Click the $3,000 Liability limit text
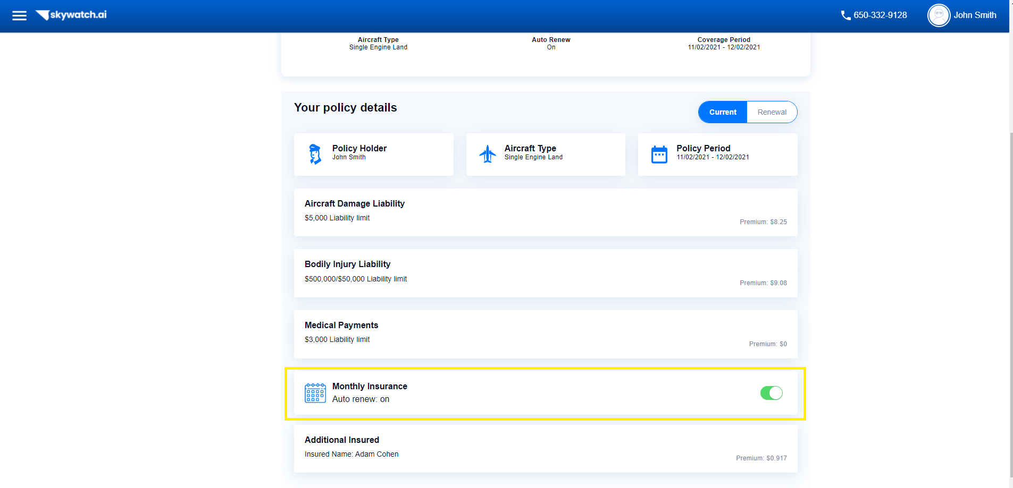The height and width of the screenshot is (488, 1013). click(x=337, y=339)
